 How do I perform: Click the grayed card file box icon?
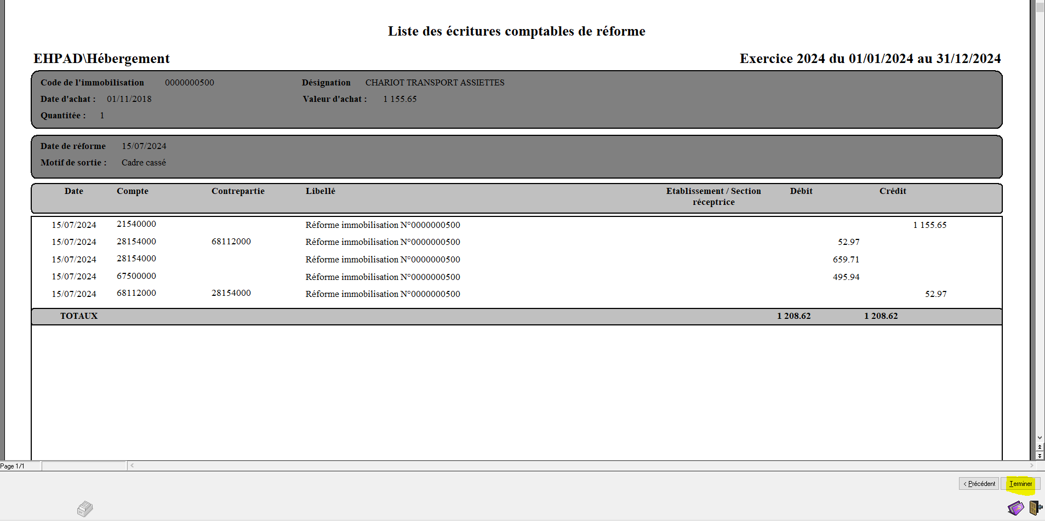coord(85,509)
